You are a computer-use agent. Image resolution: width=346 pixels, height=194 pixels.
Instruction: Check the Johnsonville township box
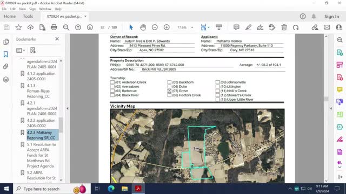coord(217,82)
